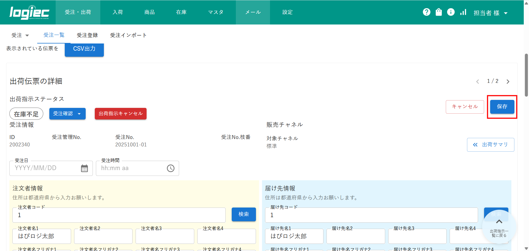
Task: Open the 受注 dropdown in the sub-menu
Action: (x=20, y=35)
